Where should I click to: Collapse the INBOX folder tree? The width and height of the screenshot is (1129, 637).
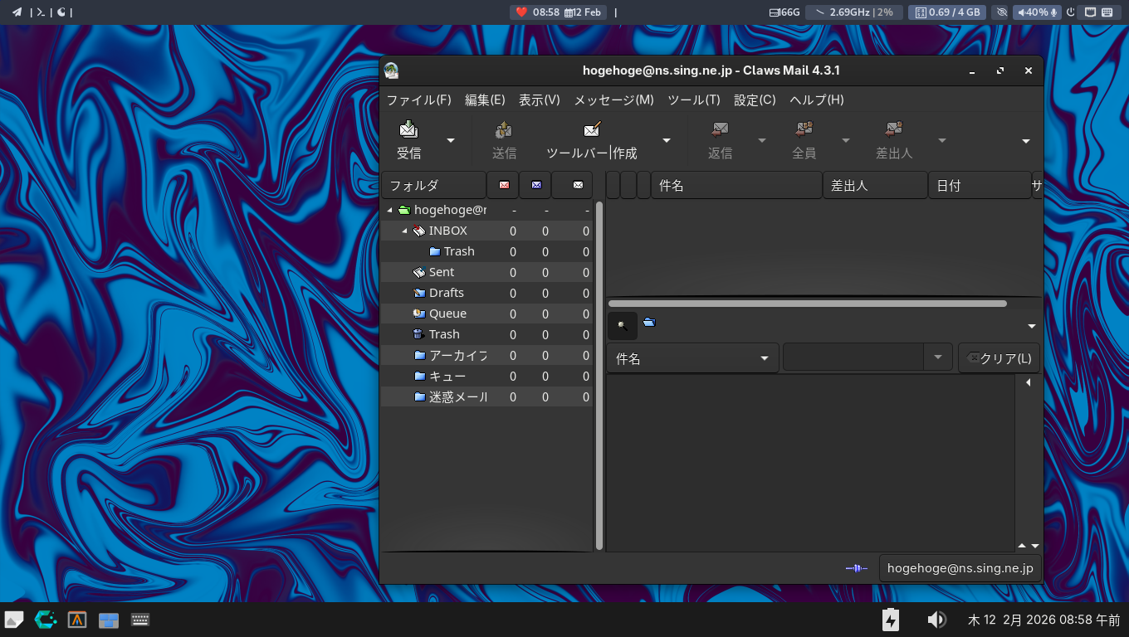click(404, 231)
